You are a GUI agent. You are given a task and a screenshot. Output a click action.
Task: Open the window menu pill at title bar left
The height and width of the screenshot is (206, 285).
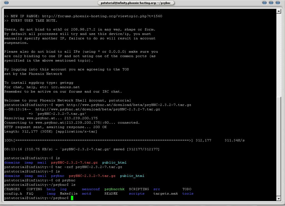6,3
